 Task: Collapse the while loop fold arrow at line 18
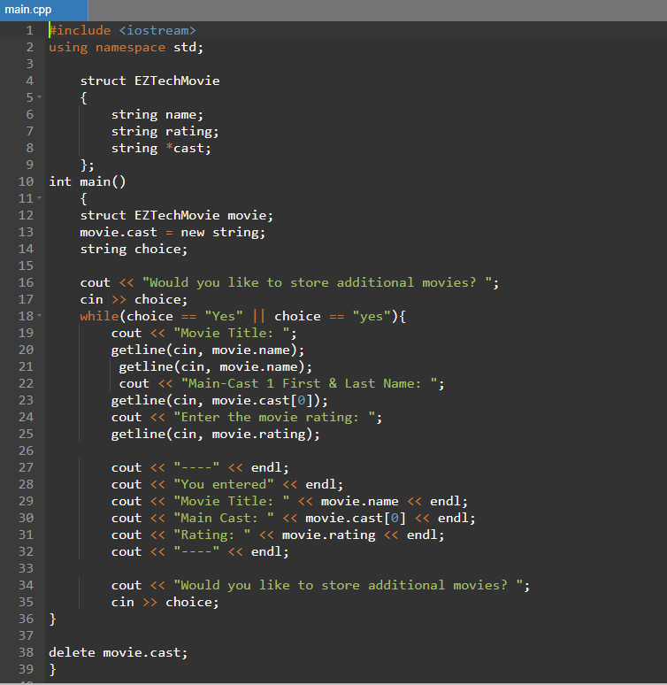(x=39, y=315)
